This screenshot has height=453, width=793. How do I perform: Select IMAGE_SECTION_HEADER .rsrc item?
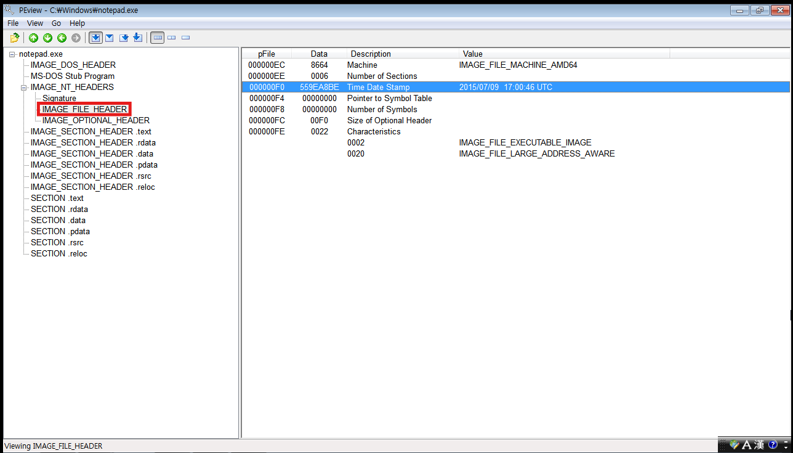tap(91, 176)
